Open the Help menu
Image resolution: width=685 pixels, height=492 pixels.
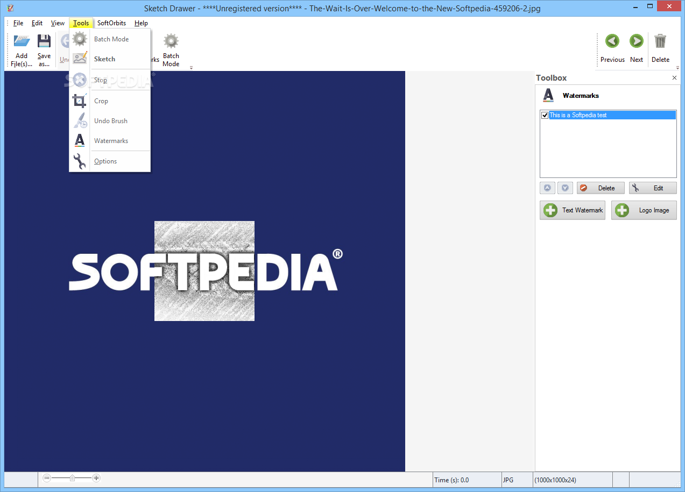141,23
